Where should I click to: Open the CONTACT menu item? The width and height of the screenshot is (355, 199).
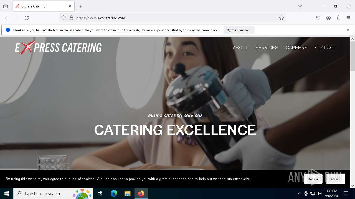(x=326, y=48)
